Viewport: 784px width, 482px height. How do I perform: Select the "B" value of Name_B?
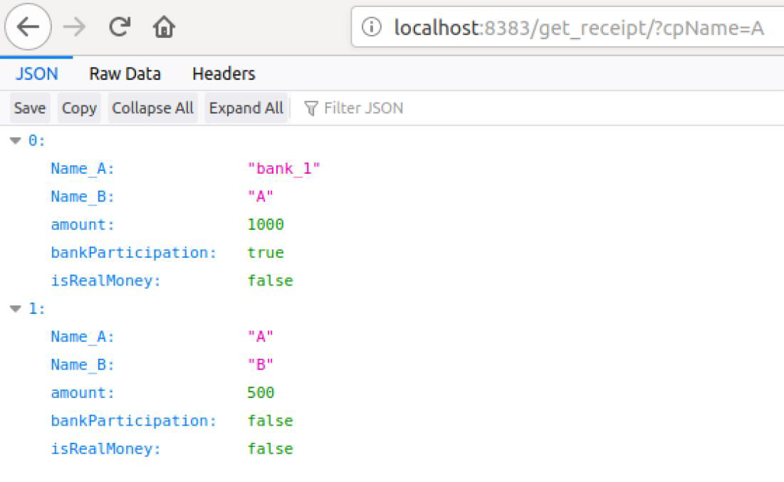pos(261,365)
